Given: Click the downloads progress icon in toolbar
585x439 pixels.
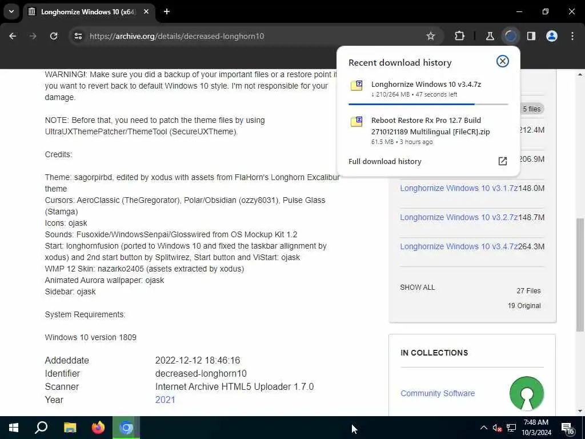Looking at the screenshot, I should point(510,36).
